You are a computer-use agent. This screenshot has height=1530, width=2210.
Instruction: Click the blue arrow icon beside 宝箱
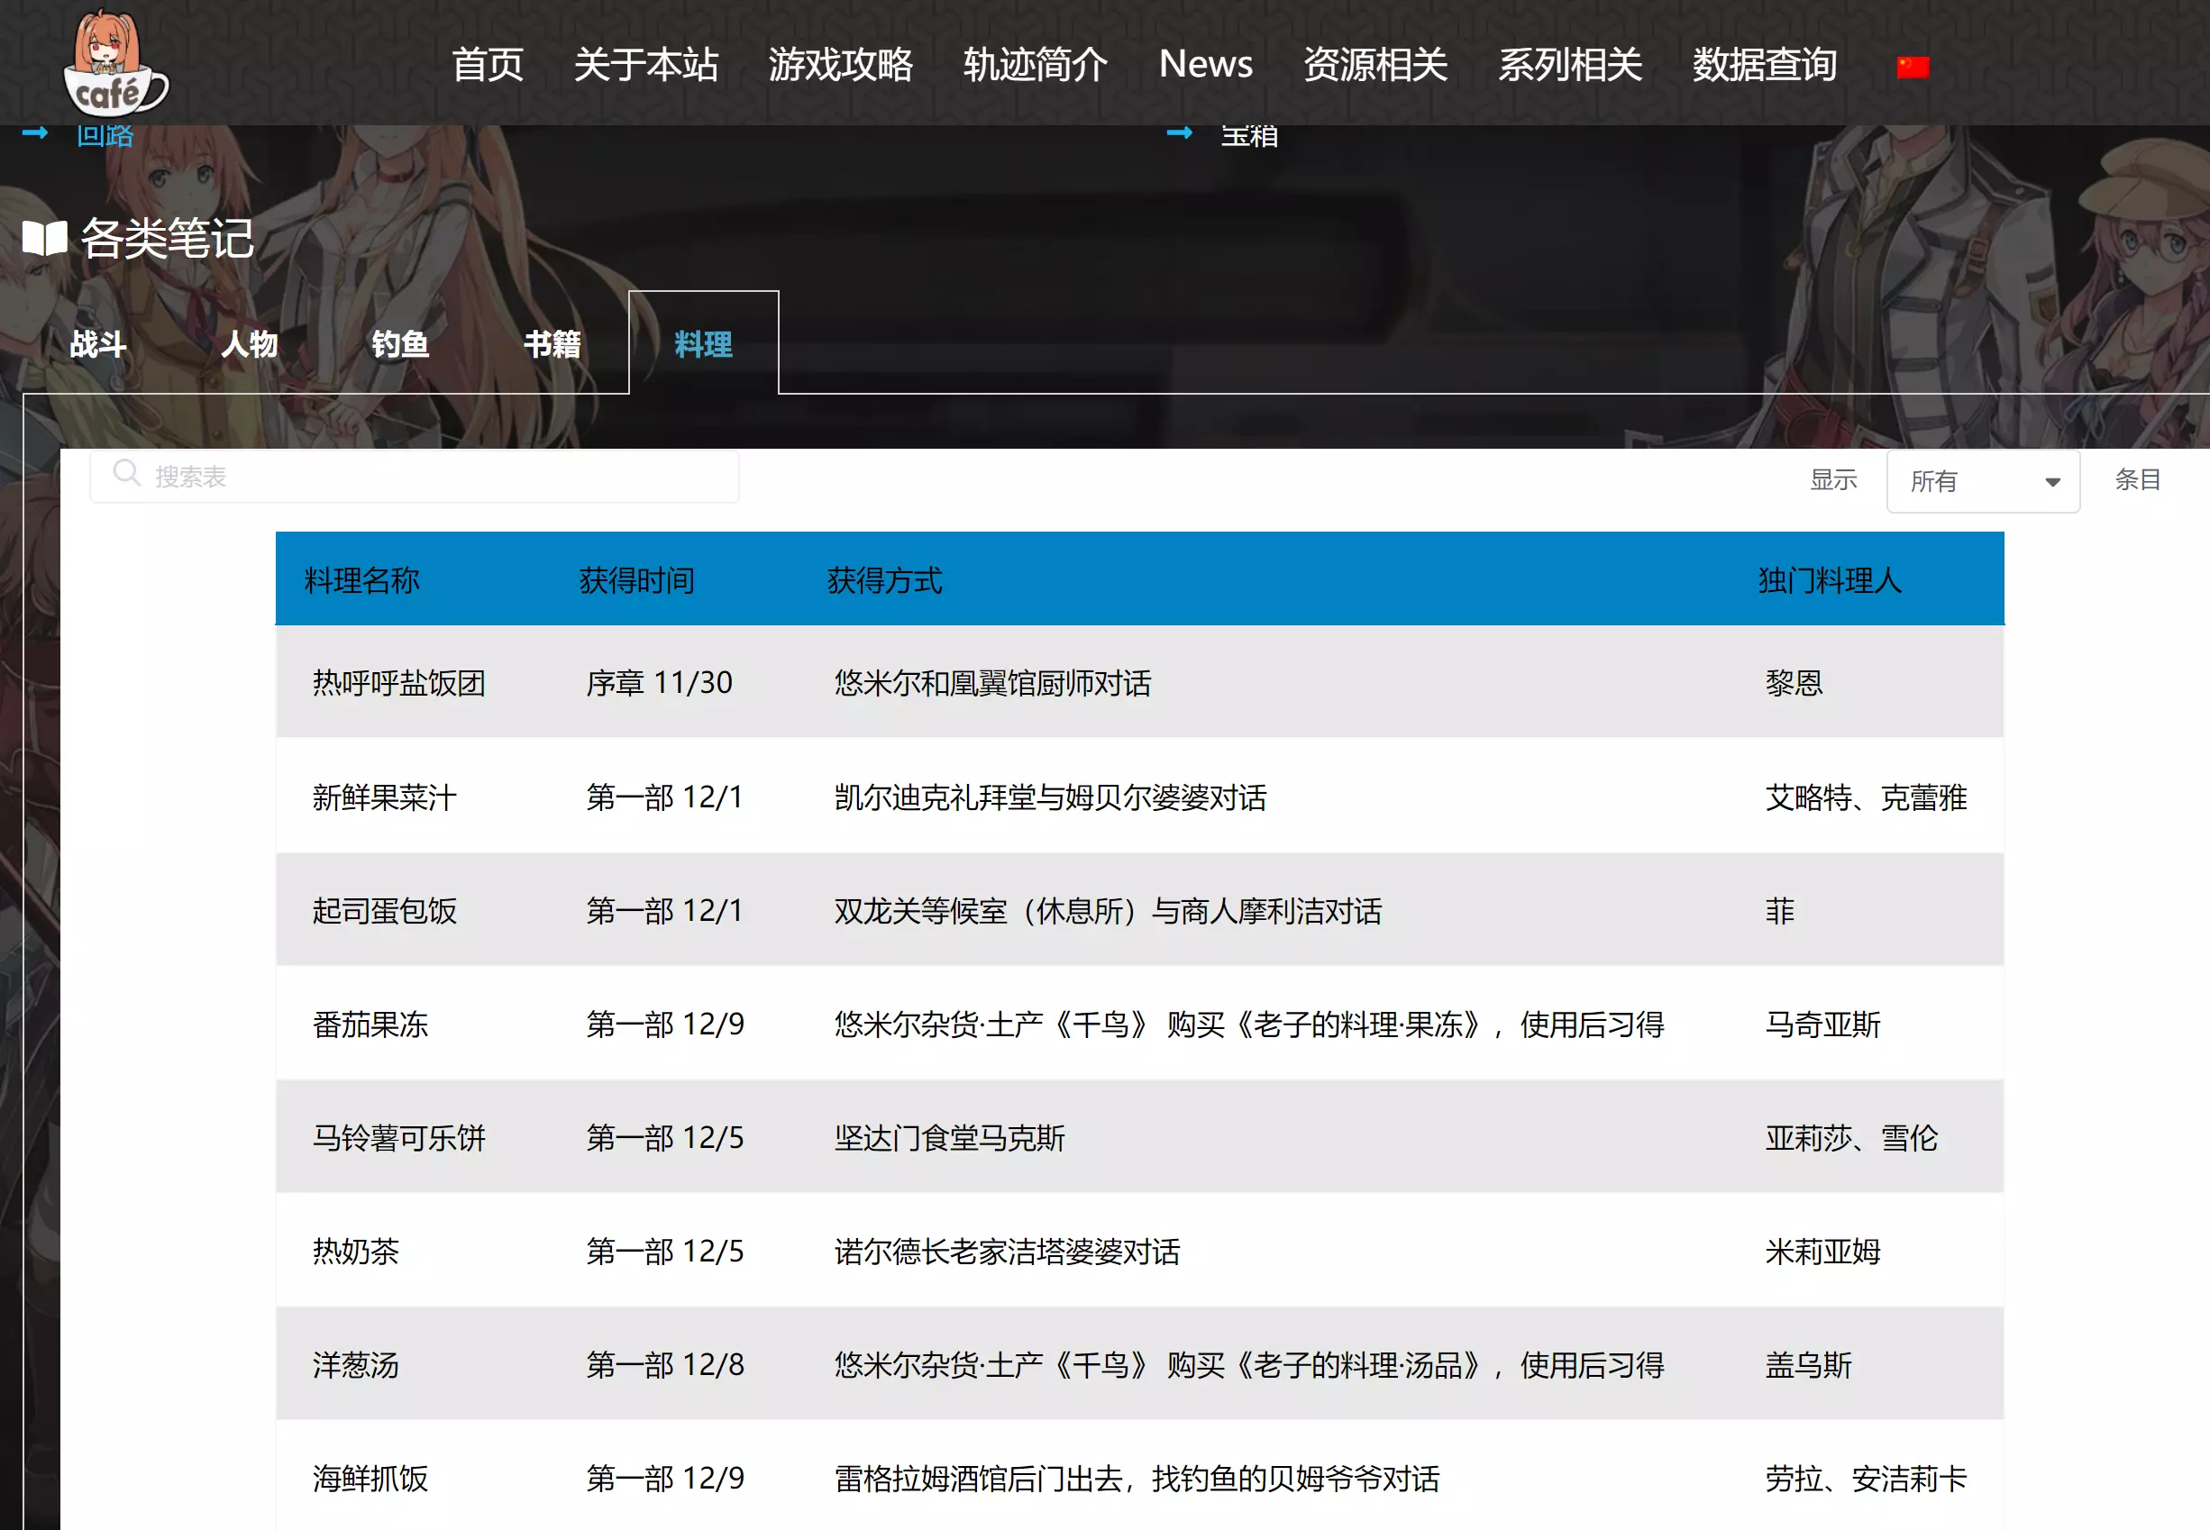pos(1179,132)
